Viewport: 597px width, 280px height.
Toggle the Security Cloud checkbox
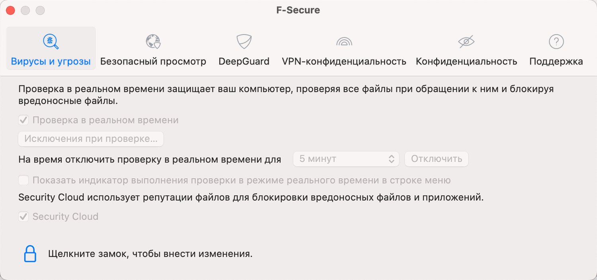24,216
